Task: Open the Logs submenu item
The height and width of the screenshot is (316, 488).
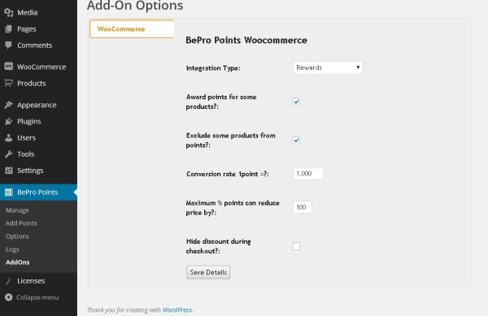Action: pyautogui.click(x=12, y=249)
